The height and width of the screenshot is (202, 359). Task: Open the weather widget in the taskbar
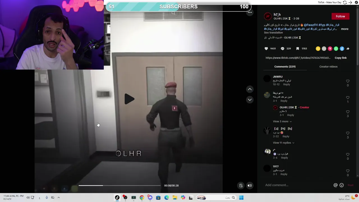[x=348, y=198]
